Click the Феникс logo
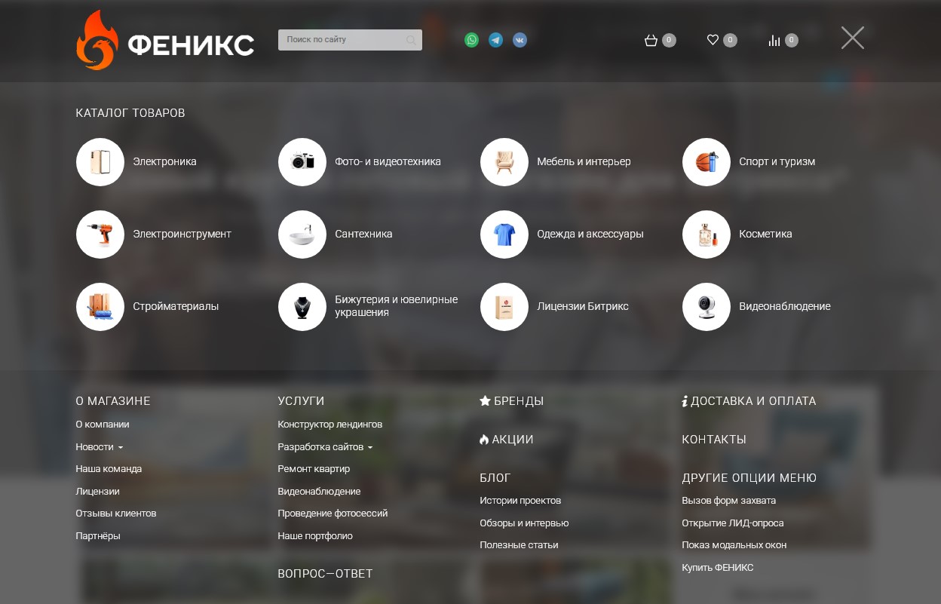The height and width of the screenshot is (604, 941). 165,41
